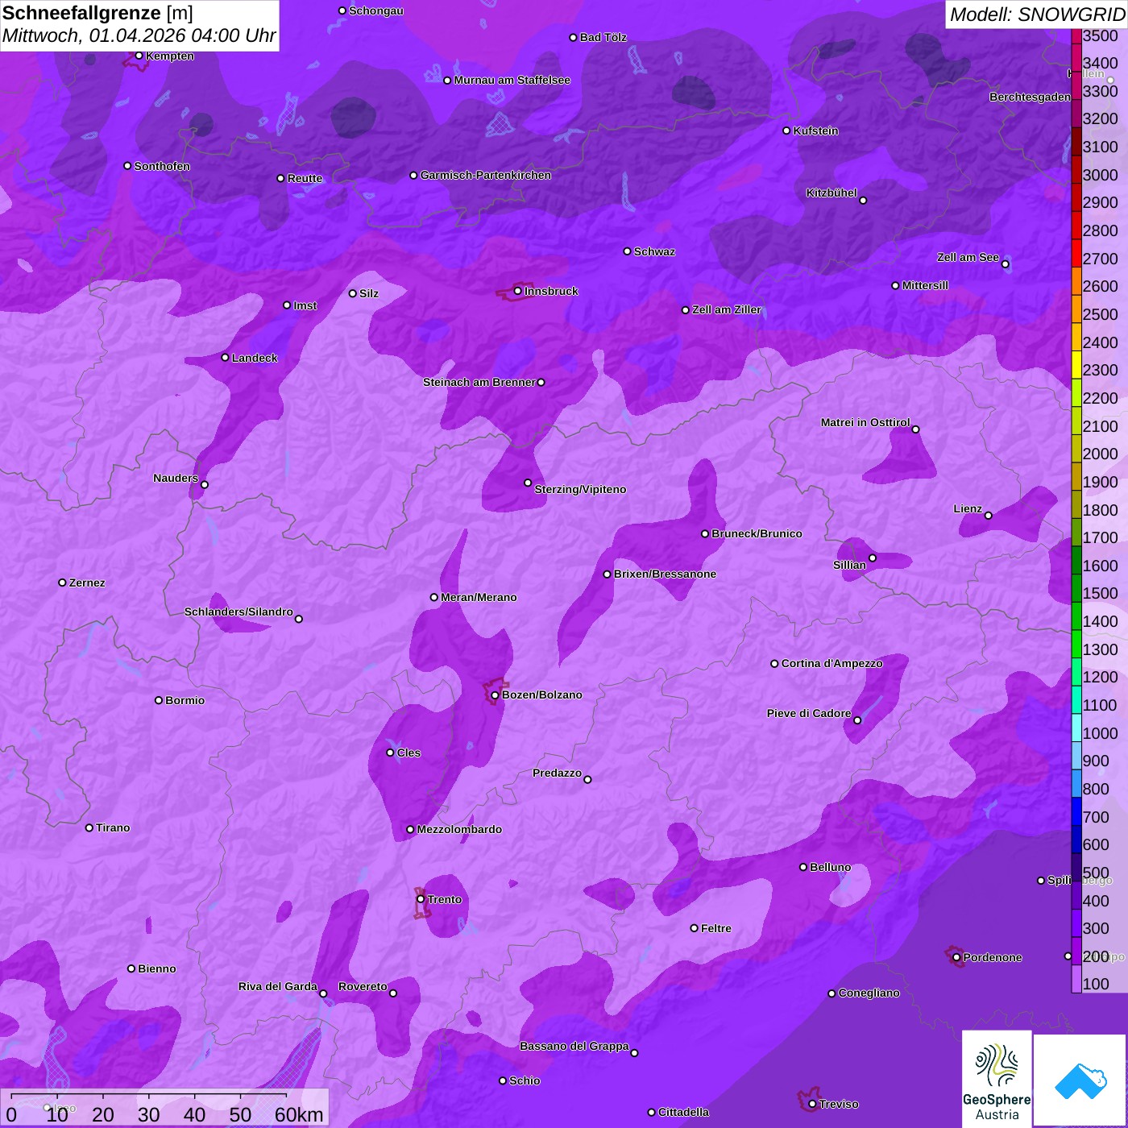The image size is (1128, 1128).
Task: Click the date 'Mittwoch, 01.04.2026 04:00 Uhr'
Action: coord(139,36)
